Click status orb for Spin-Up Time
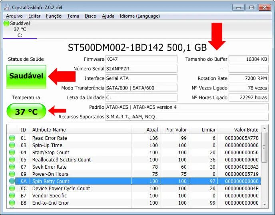 coord(12,145)
